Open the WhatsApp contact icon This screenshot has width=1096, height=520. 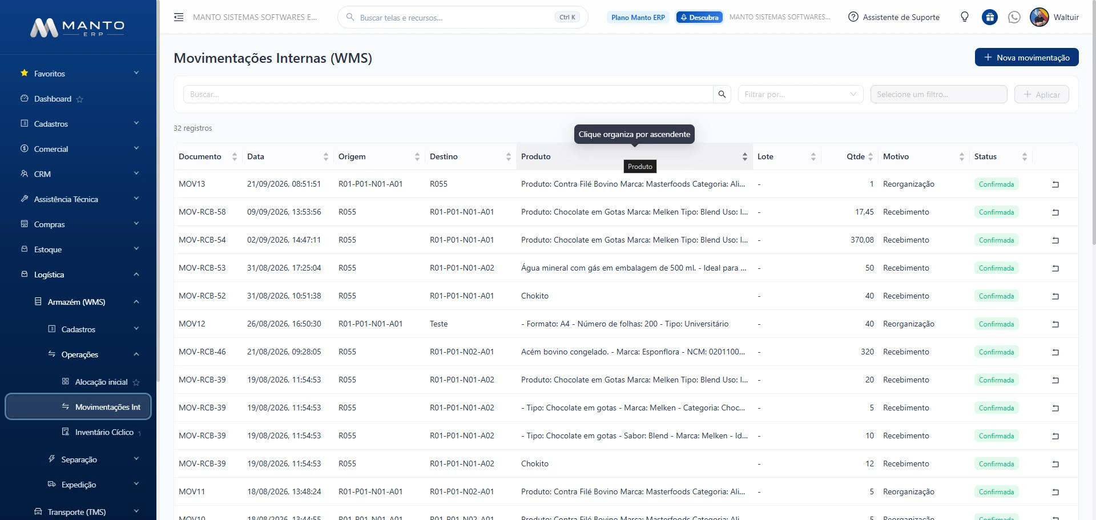pyautogui.click(x=1014, y=17)
